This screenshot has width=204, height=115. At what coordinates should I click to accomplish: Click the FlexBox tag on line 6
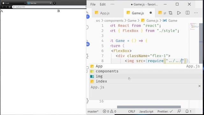[x=121, y=51]
